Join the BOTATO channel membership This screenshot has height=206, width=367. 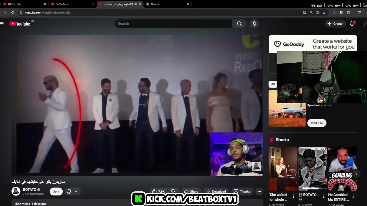click(56, 191)
